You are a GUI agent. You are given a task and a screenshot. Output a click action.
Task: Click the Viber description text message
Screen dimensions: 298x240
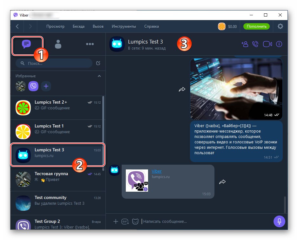click(236, 141)
